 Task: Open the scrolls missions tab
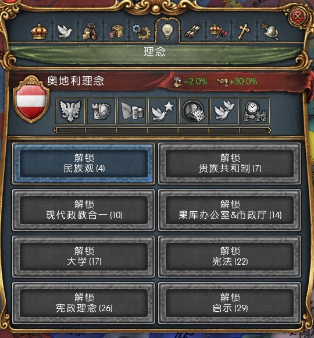[x=192, y=31]
